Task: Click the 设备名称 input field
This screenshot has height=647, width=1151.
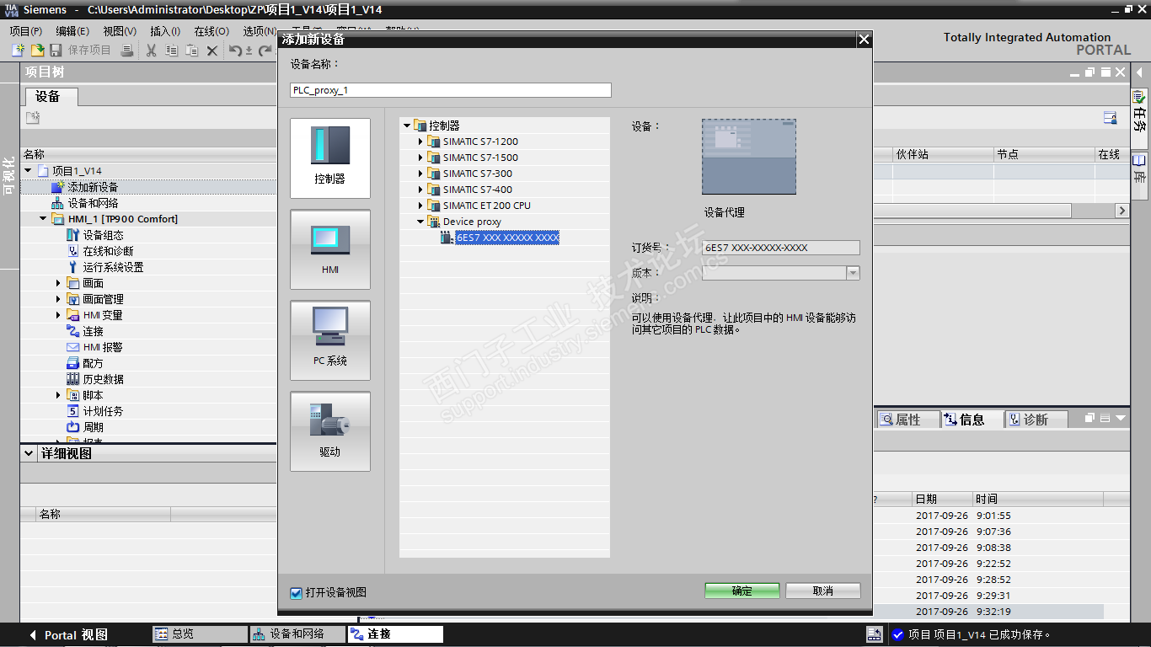Action: point(451,90)
